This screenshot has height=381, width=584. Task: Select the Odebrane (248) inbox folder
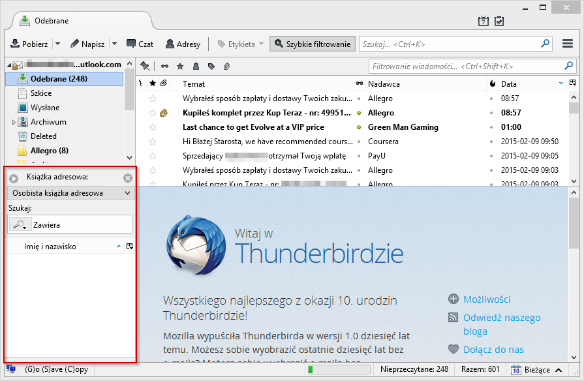coord(64,79)
